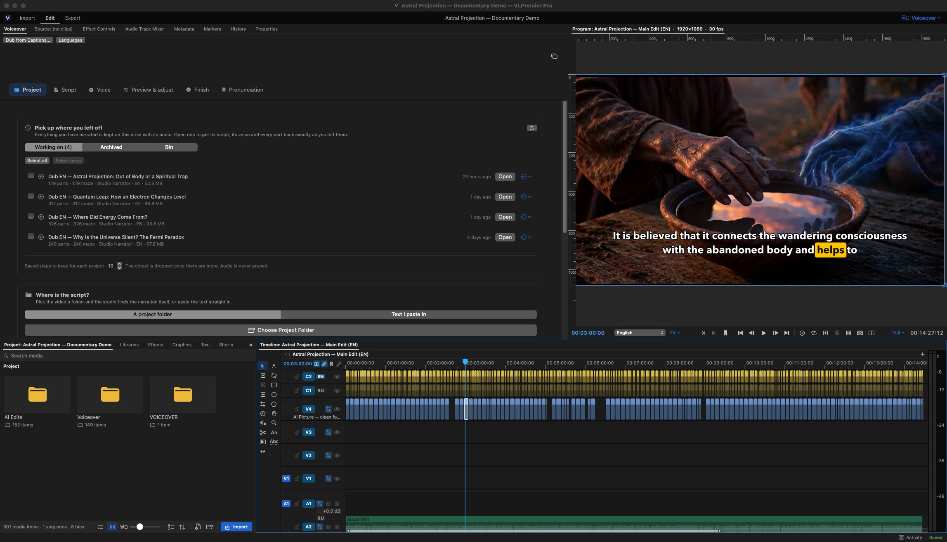947x542 pixels.
Task: Tick checkbox for Quantum Leap dub project
Action: click(x=31, y=196)
